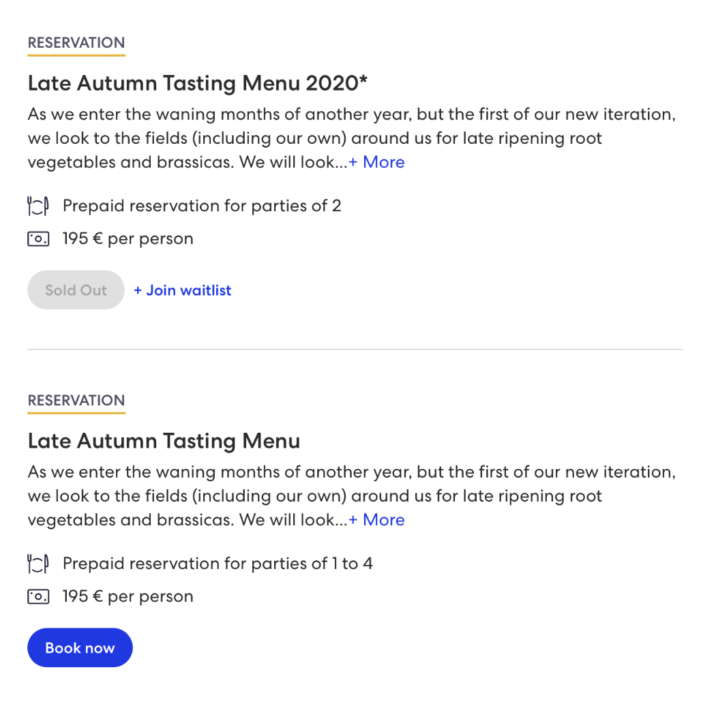Select the second RESERVATION tab label
This screenshot has width=716, height=706.
[76, 401]
